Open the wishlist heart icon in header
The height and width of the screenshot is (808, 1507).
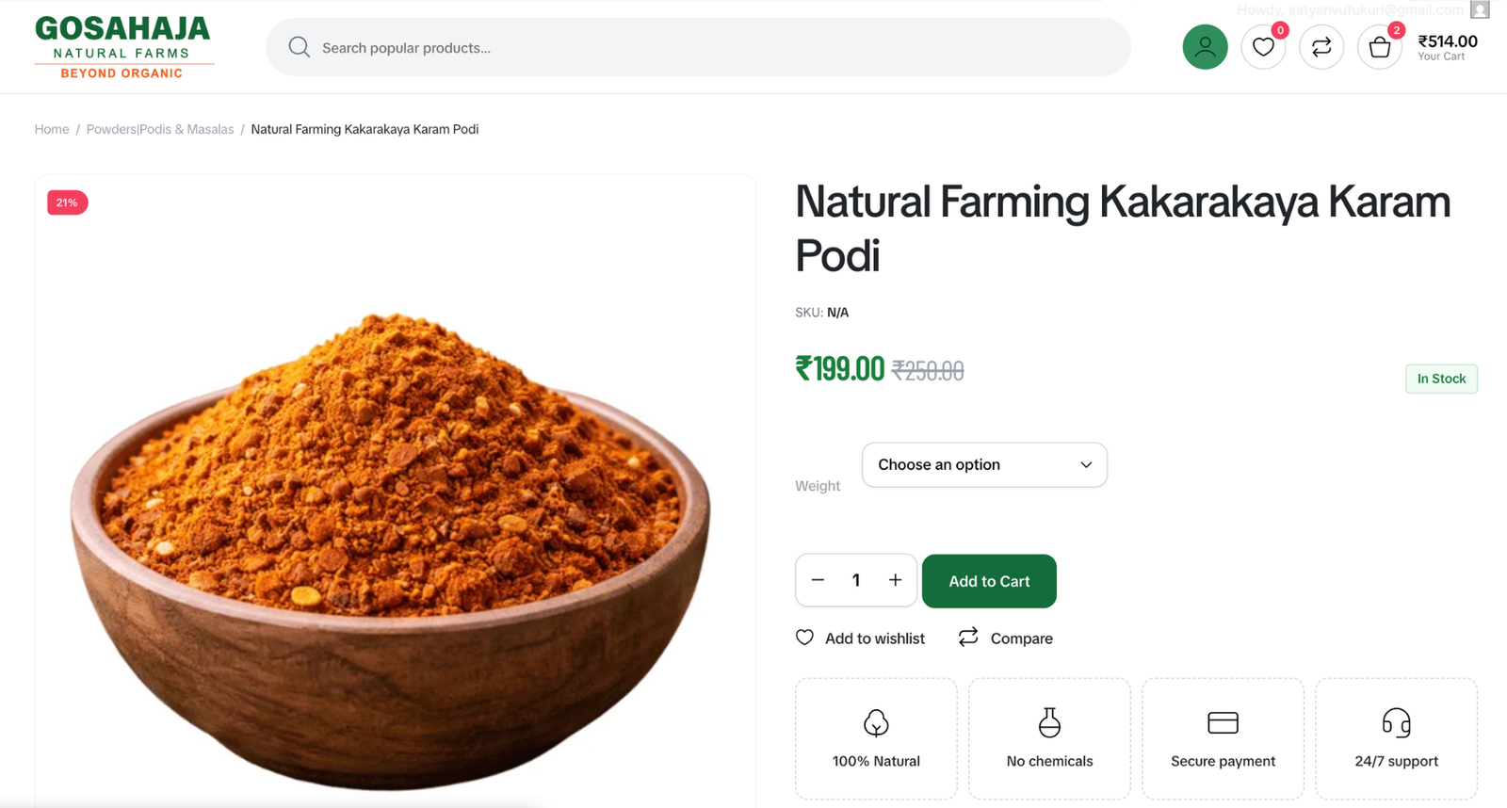[1263, 47]
